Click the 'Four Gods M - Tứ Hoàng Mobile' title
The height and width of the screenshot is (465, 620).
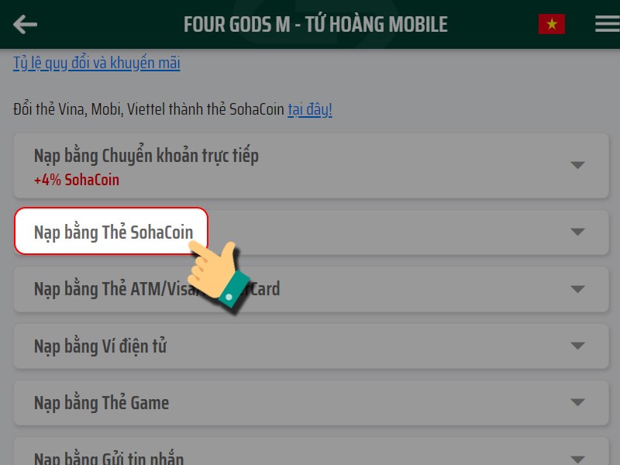[x=315, y=25]
